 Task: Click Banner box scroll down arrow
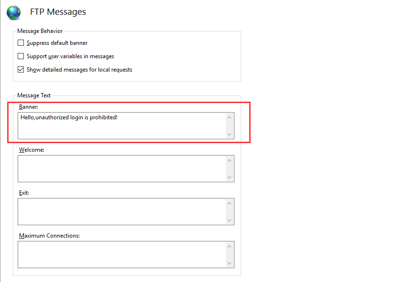tap(229, 135)
